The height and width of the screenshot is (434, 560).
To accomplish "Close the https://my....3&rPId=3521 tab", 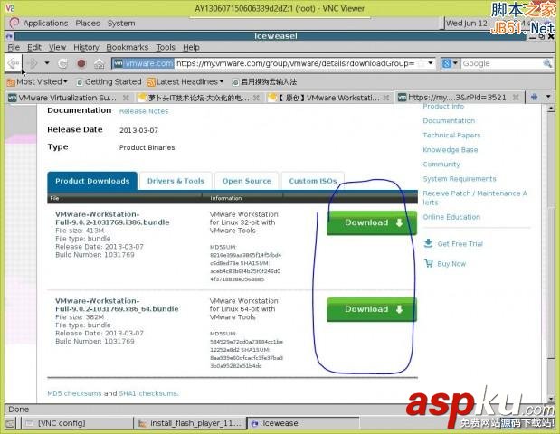I will [516, 98].
